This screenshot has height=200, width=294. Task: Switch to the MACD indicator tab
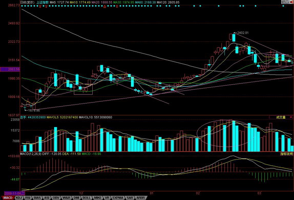point(8,198)
